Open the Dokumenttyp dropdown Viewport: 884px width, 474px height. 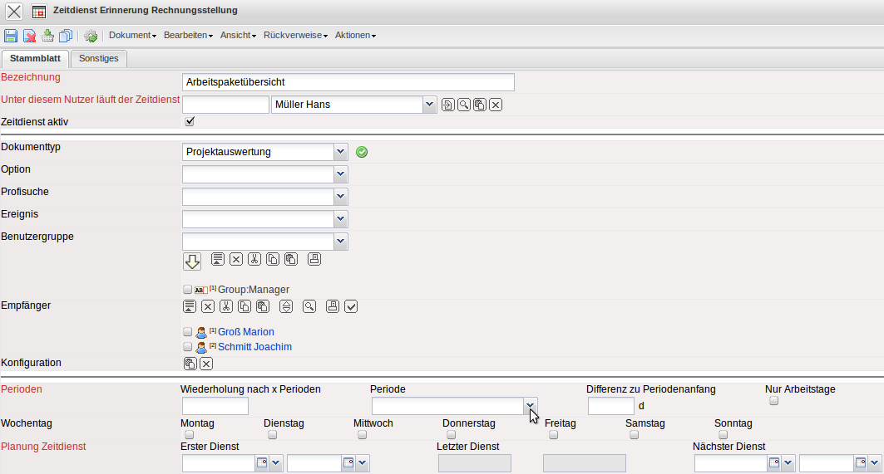[x=339, y=152]
